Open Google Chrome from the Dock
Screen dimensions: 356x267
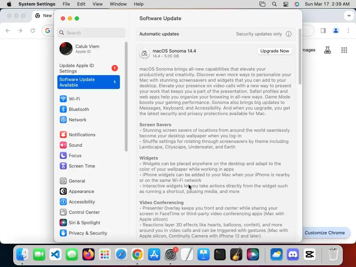(138, 254)
